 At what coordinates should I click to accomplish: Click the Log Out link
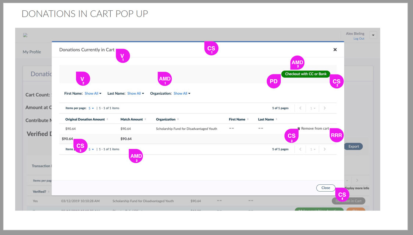(359, 39)
